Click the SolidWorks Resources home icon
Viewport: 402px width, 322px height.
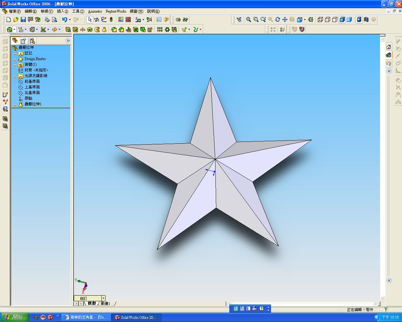point(389,47)
